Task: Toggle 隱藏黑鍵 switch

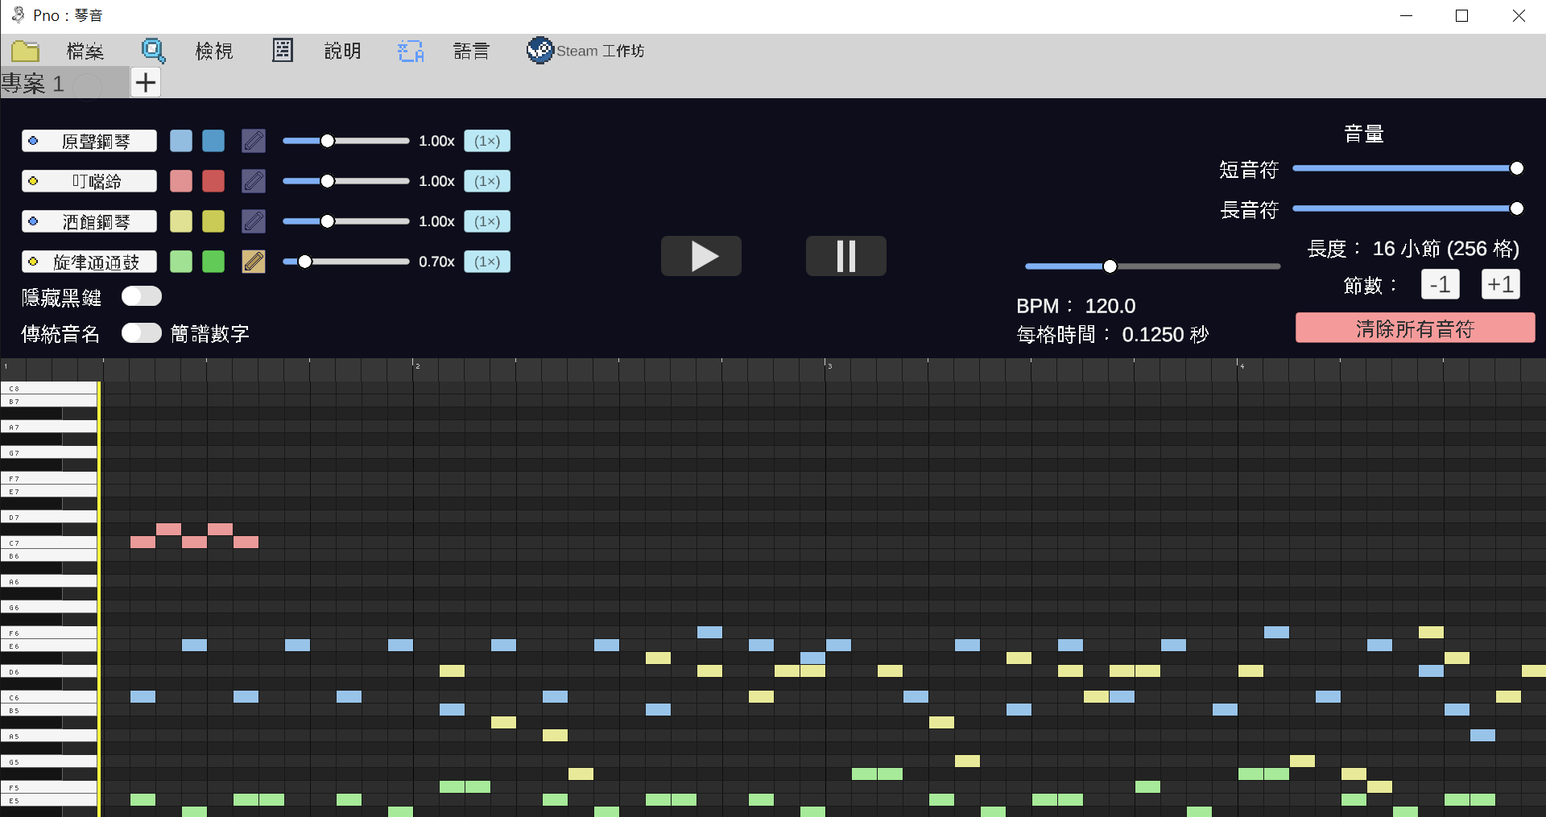Action: pos(142,297)
